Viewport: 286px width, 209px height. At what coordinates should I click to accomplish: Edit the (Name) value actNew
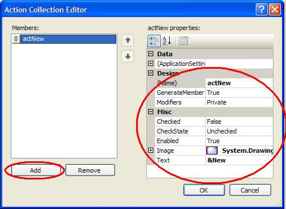click(x=239, y=83)
